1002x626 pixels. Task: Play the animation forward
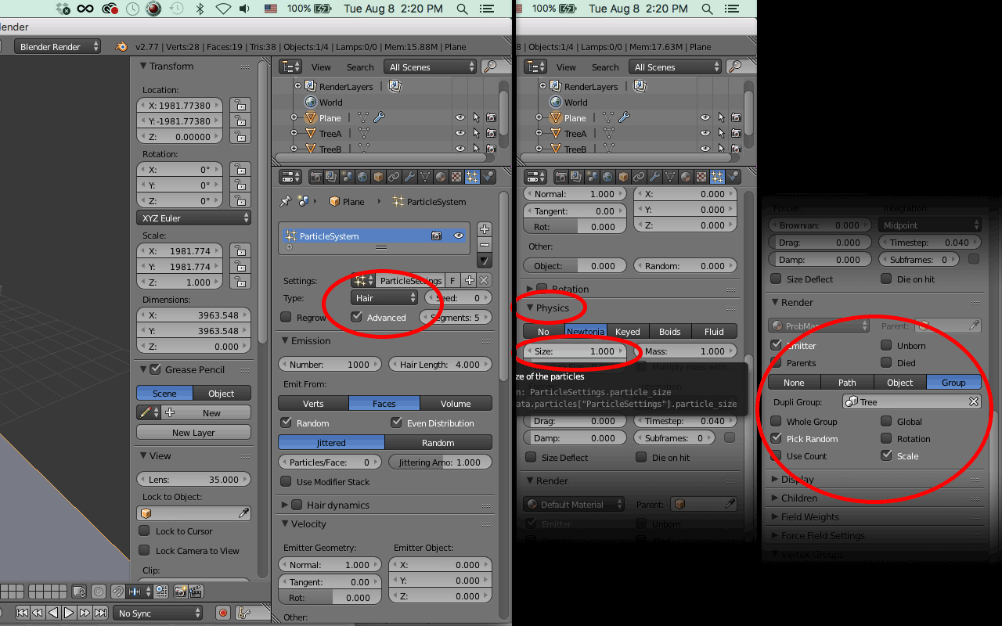(69, 613)
